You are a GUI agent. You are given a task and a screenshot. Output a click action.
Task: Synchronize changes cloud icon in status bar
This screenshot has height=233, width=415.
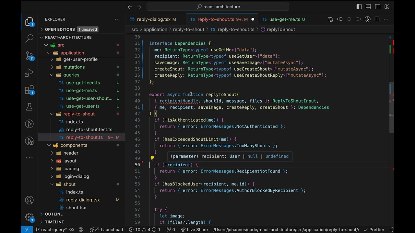(72, 229)
